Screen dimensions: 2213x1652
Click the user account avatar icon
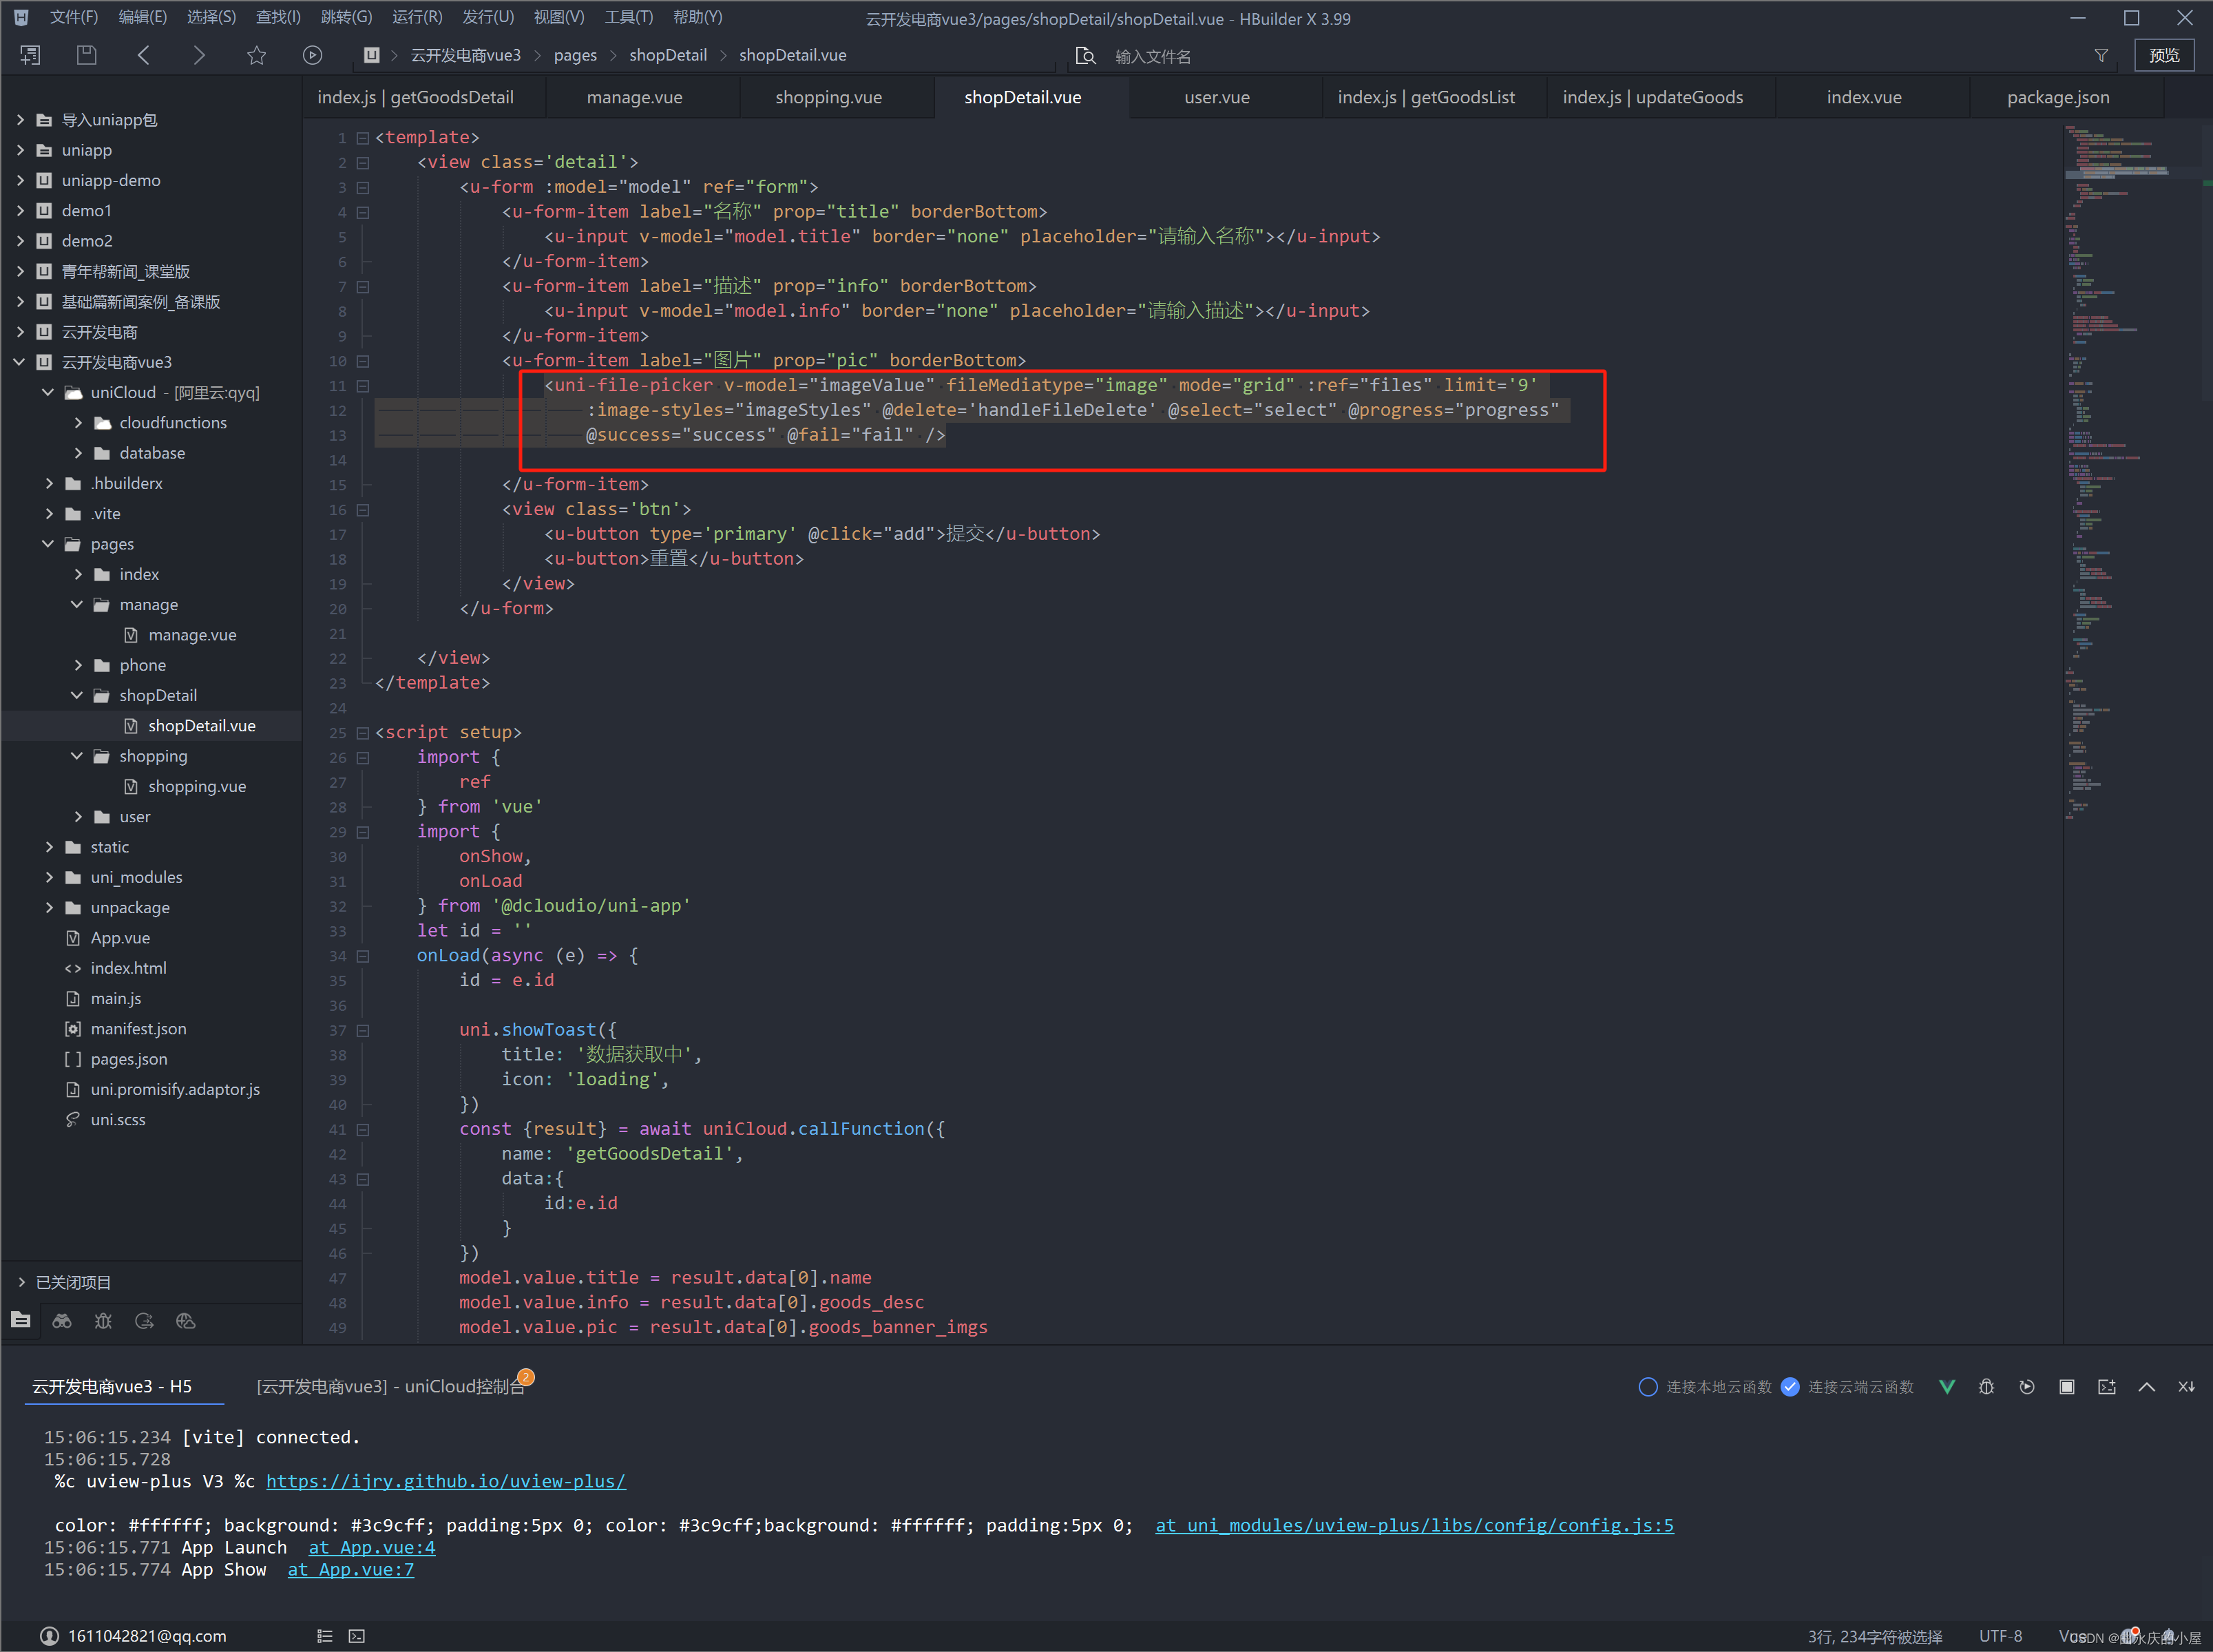coord(50,1636)
